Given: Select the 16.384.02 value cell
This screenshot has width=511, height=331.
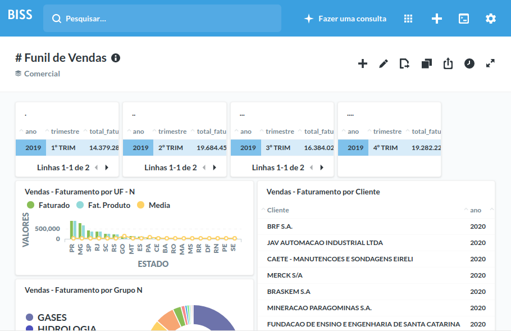Looking at the screenshot, I should point(317,148).
